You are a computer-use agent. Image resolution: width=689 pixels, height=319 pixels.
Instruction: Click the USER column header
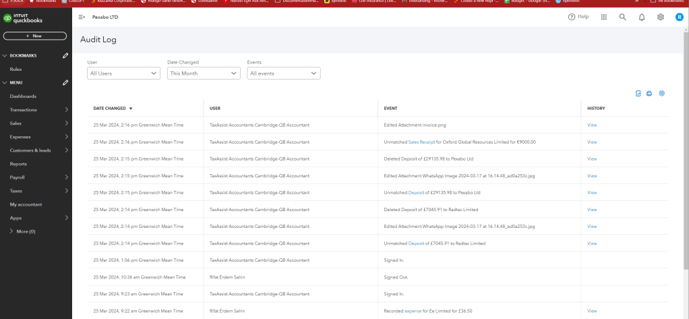(215, 108)
